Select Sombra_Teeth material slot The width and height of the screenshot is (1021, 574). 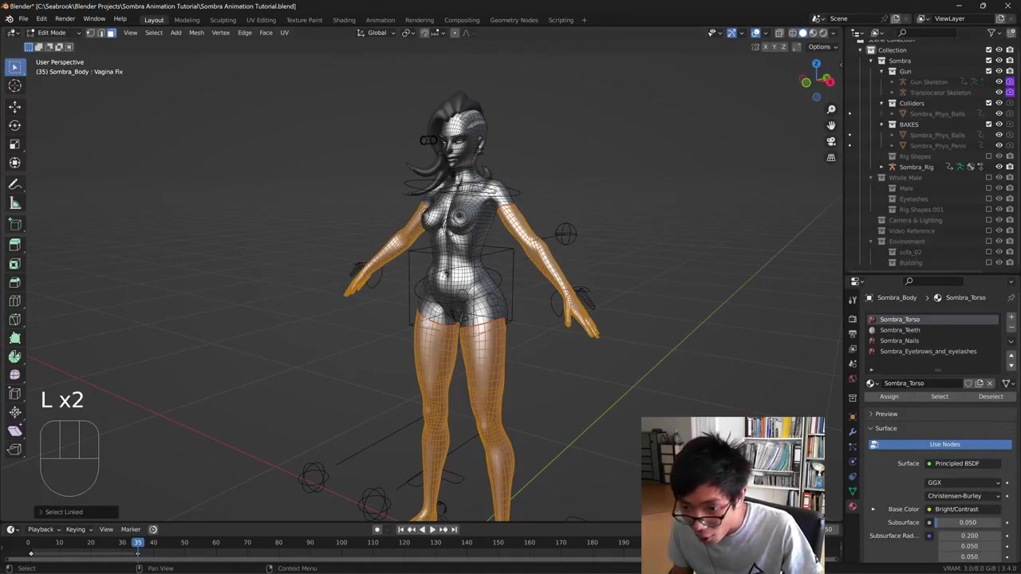click(900, 330)
